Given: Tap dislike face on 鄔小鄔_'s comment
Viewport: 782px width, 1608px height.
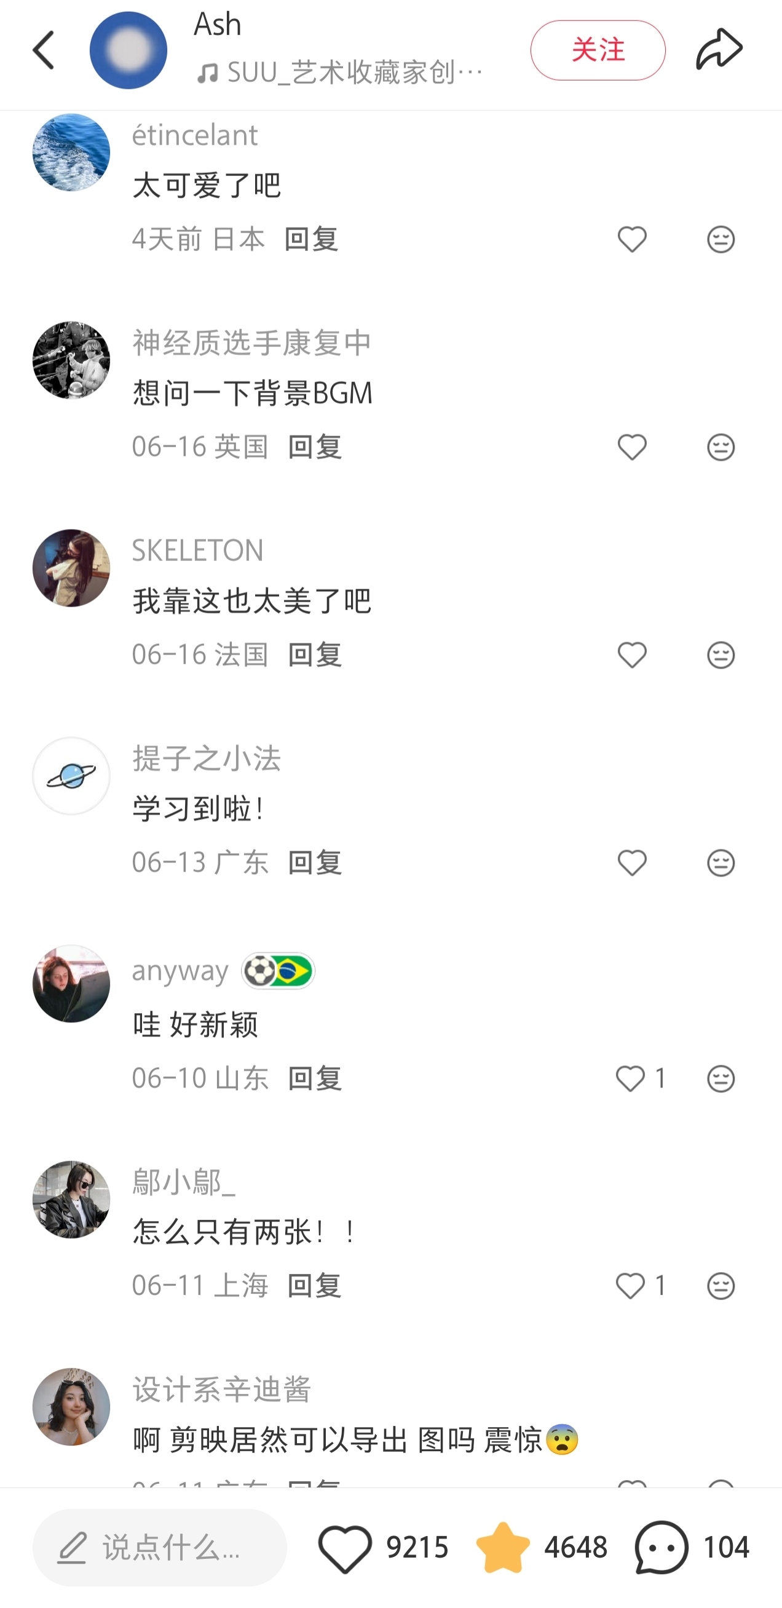Looking at the screenshot, I should coord(721,1286).
